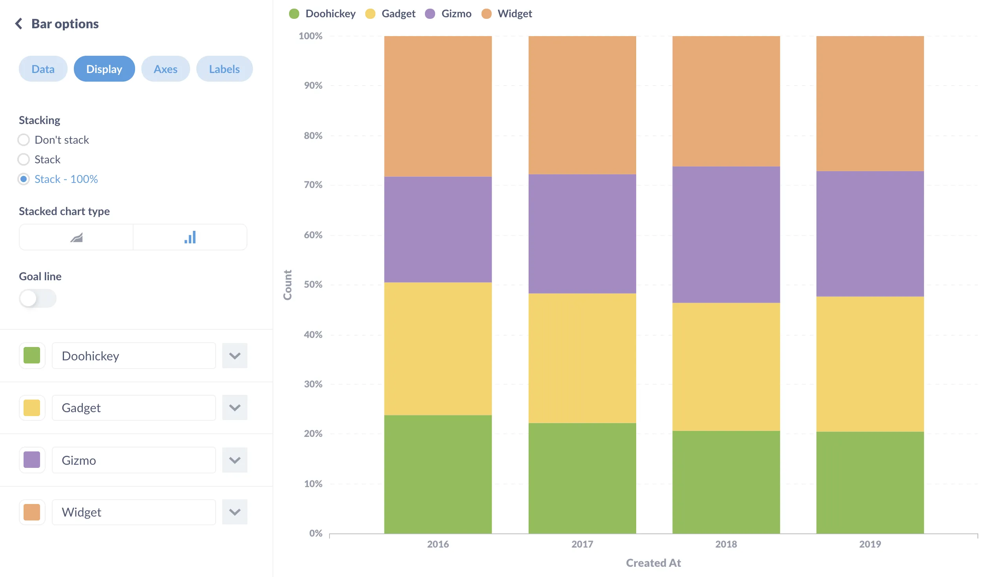
Task: Click the Gizmo series name field
Action: 134,460
